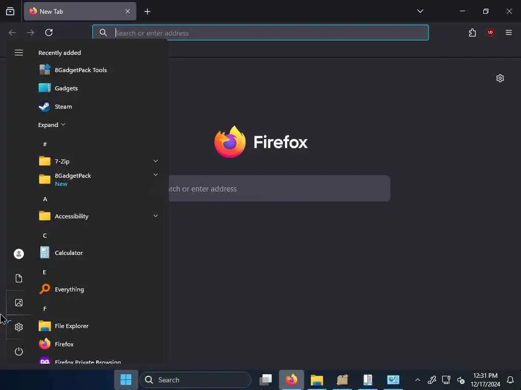Launch Everything search app
Image resolution: width=521 pixels, height=390 pixels.
[x=99, y=289]
